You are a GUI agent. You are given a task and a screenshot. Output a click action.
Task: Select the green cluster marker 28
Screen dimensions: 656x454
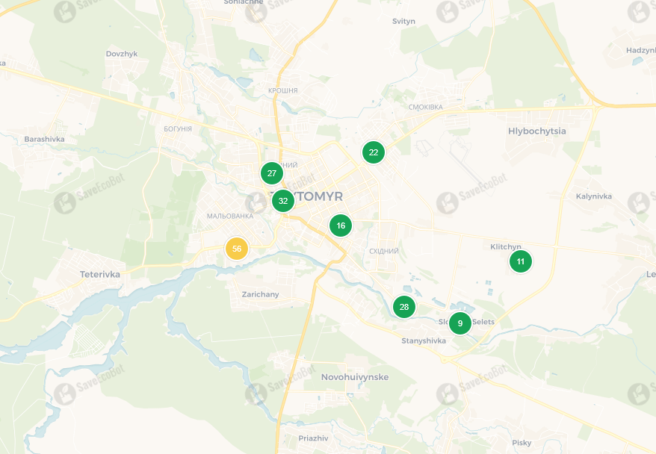pos(404,307)
